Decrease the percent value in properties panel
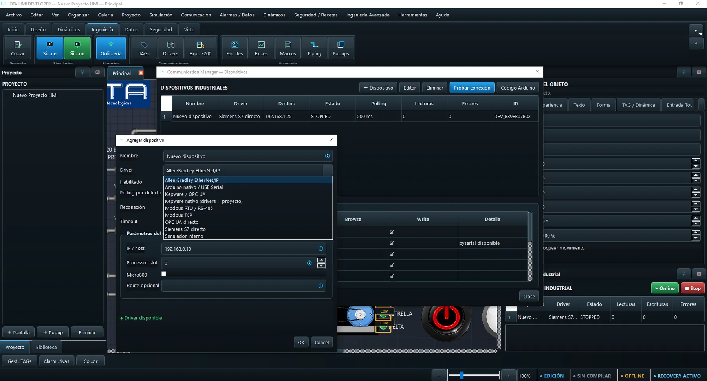Viewport: 707px width, 381px height. pyautogui.click(x=696, y=238)
